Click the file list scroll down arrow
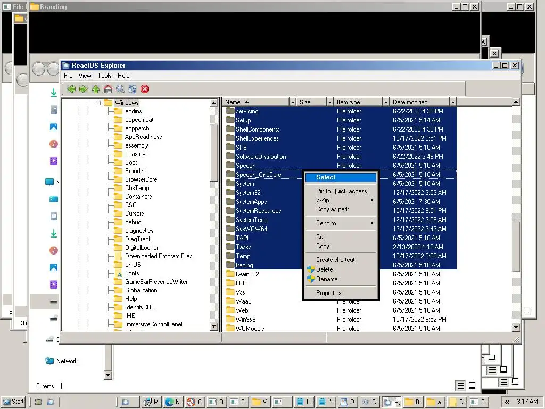Image resolution: width=545 pixels, height=409 pixels. pos(516,328)
